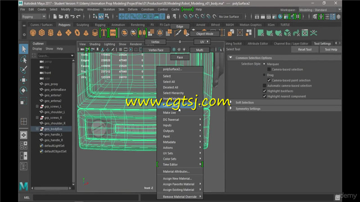Image resolution: width=360 pixels, height=202 pixels.
Task: Open the Rigging menu set dropdown
Action: tap(34, 17)
